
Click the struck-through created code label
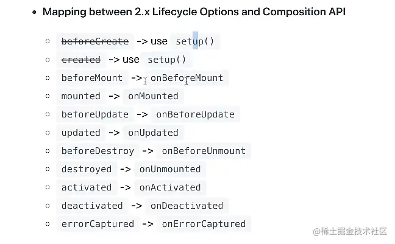click(x=81, y=60)
